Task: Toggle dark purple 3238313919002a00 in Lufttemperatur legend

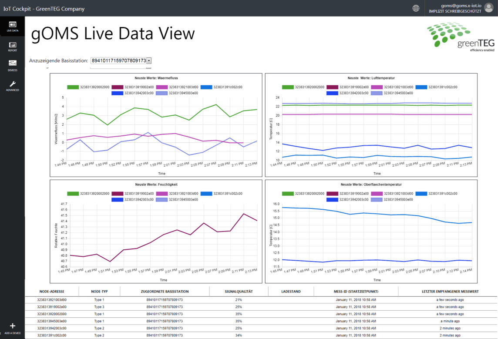Action: 348,87
